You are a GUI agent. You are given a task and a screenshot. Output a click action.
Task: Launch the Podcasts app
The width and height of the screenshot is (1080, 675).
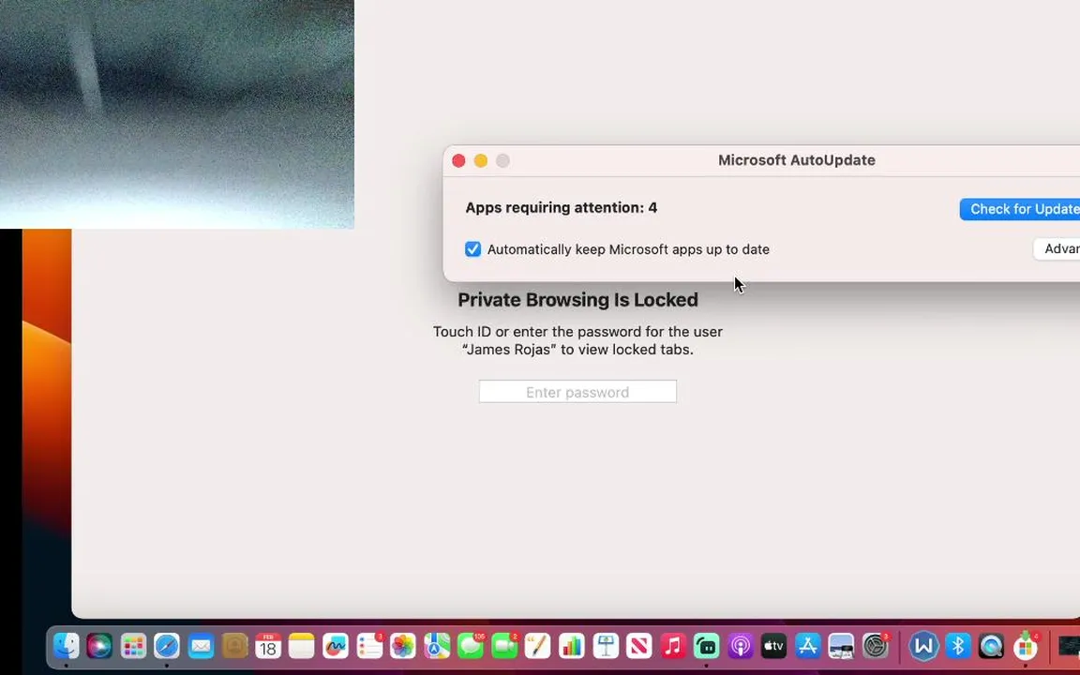[x=741, y=646]
